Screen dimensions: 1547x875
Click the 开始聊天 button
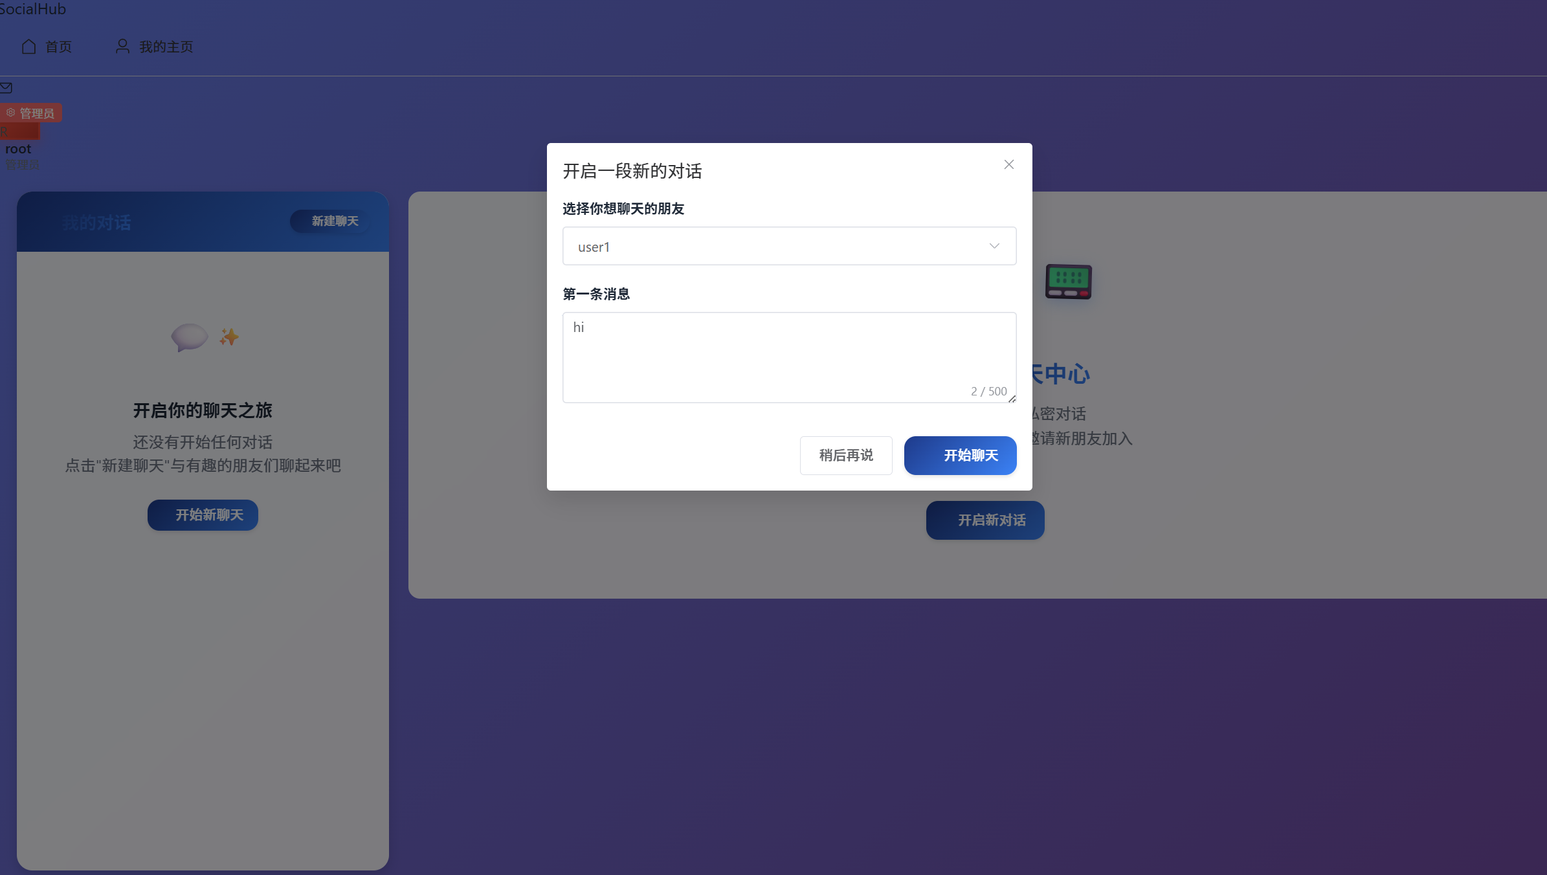pos(960,456)
